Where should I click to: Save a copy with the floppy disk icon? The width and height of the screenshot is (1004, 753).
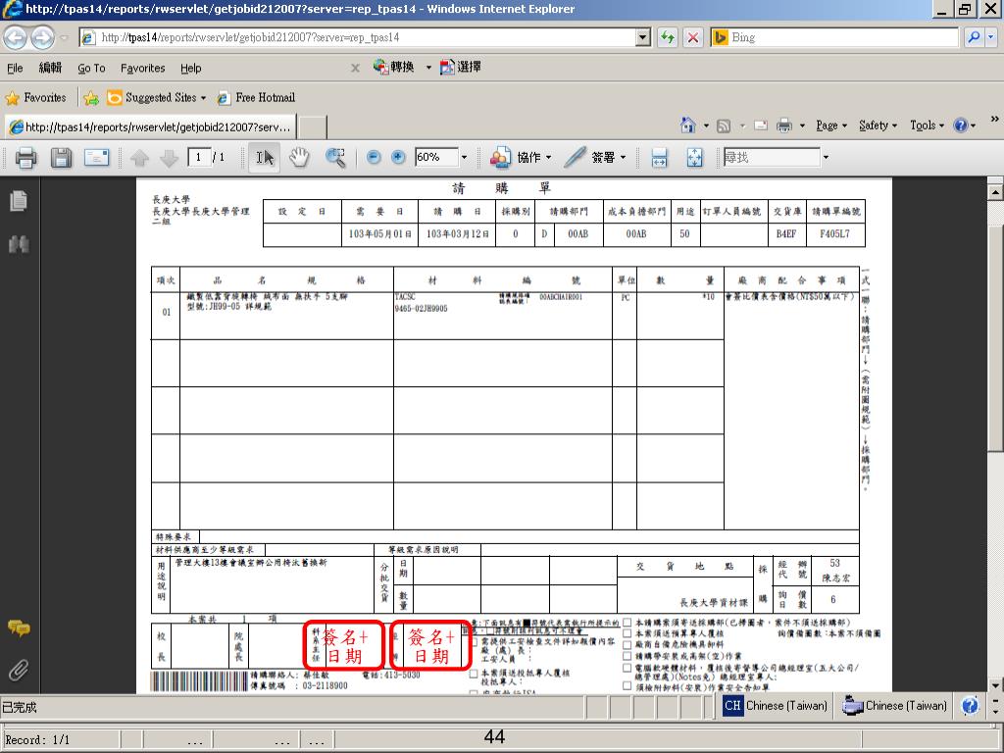coord(62,157)
